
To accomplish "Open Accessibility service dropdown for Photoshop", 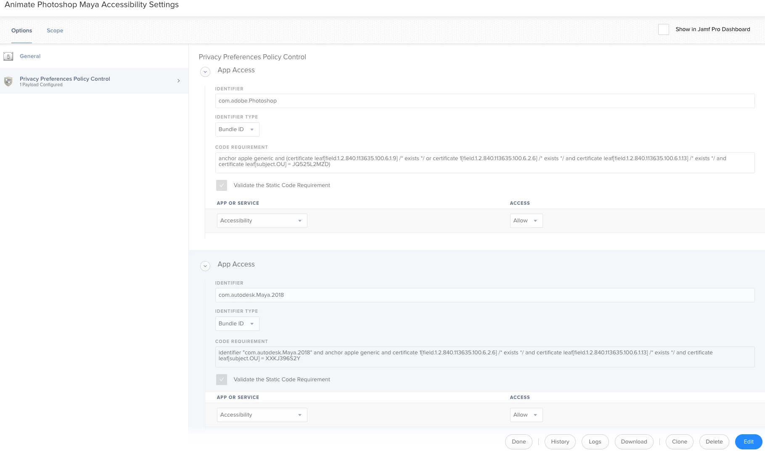I will click(262, 221).
